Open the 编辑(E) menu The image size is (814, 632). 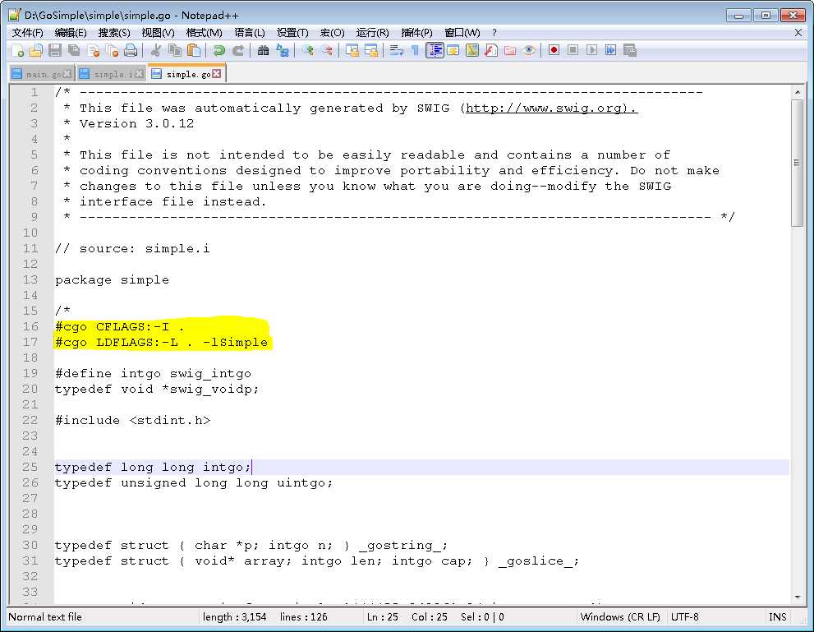point(71,33)
